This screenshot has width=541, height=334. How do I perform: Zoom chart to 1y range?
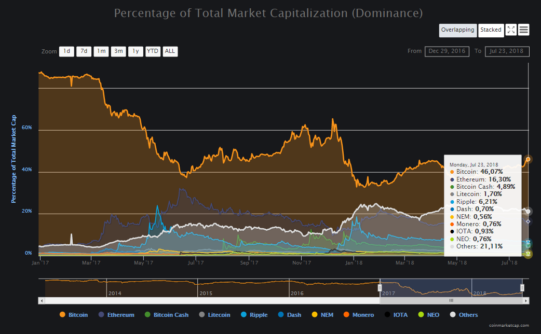click(136, 51)
